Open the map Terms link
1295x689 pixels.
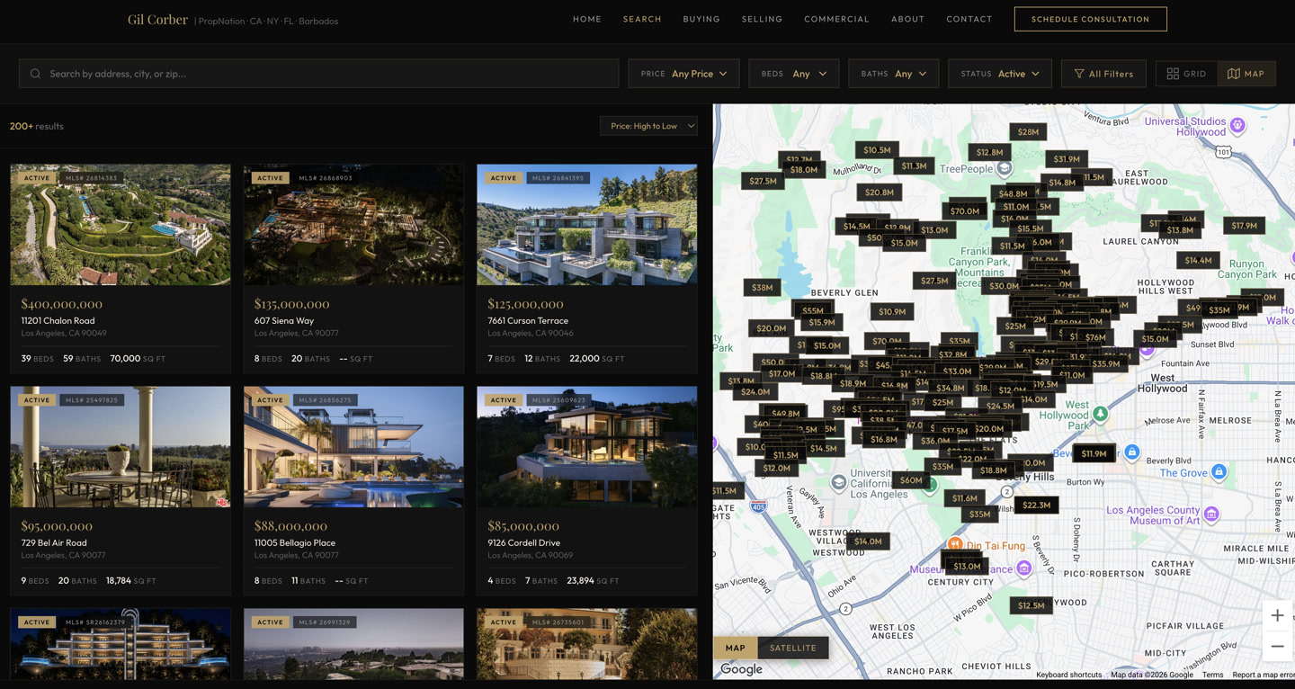point(1212,675)
